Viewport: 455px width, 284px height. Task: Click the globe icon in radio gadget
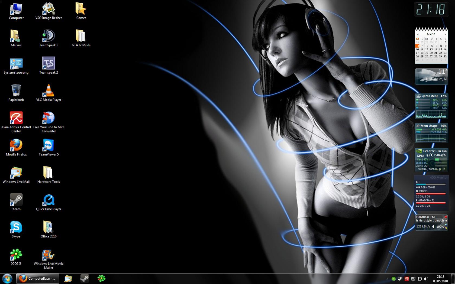click(x=446, y=225)
